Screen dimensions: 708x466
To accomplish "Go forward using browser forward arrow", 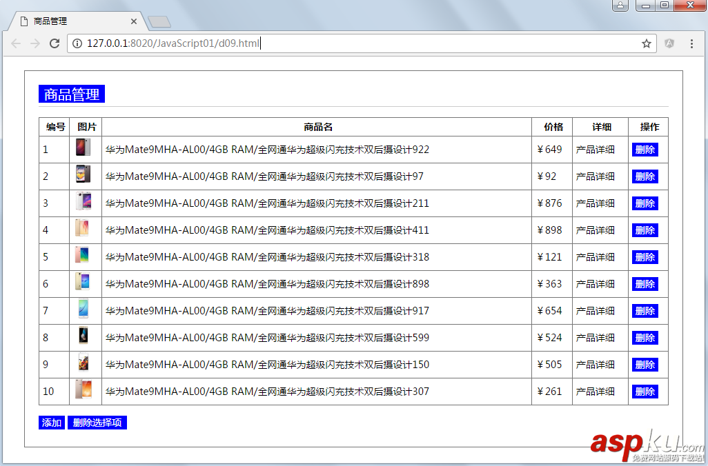I will coord(35,43).
